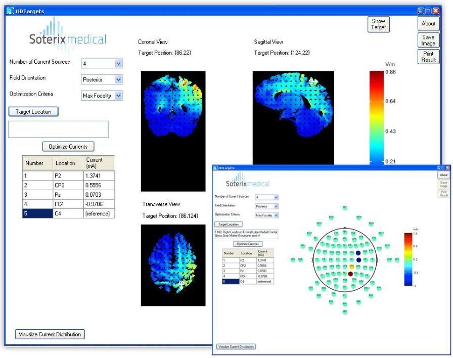The image size is (453, 358).
Task: Click the Save Image button
Action: (428, 39)
